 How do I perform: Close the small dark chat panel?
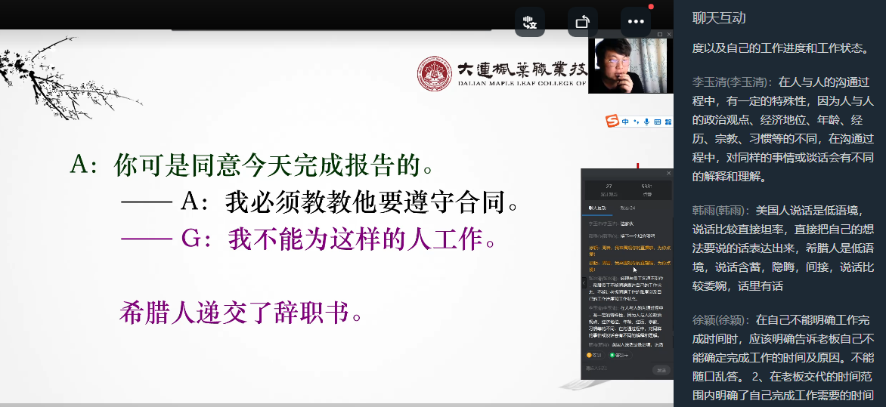[x=668, y=174]
